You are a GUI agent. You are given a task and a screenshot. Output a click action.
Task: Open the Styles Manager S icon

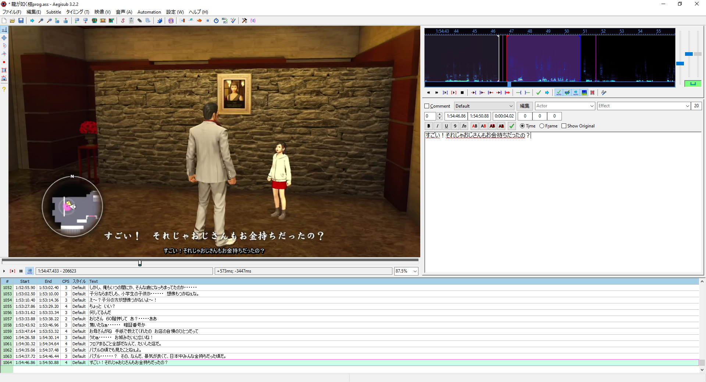123,21
